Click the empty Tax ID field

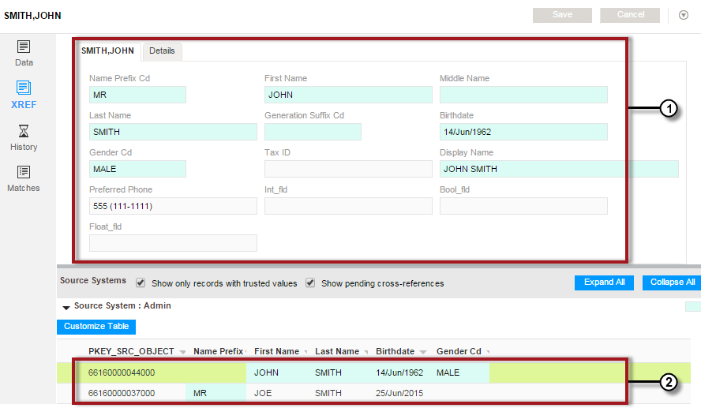click(348, 169)
